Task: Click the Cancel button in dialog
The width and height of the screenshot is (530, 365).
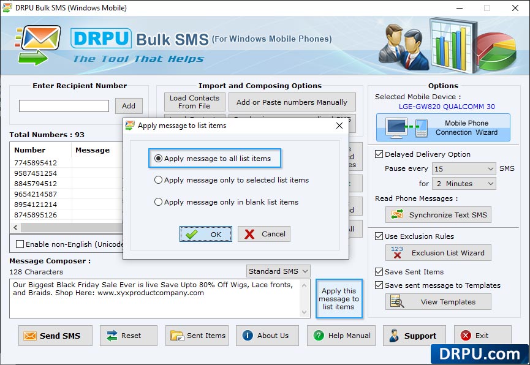Action: coord(264,234)
